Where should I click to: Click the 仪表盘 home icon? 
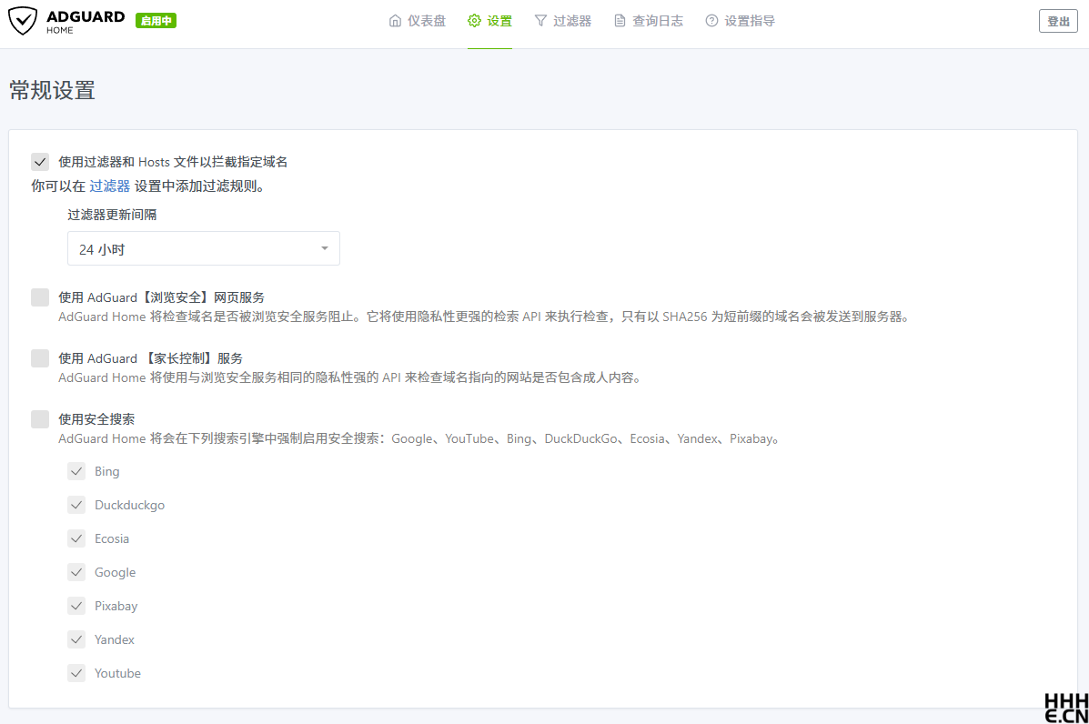click(x=395, y=21)
